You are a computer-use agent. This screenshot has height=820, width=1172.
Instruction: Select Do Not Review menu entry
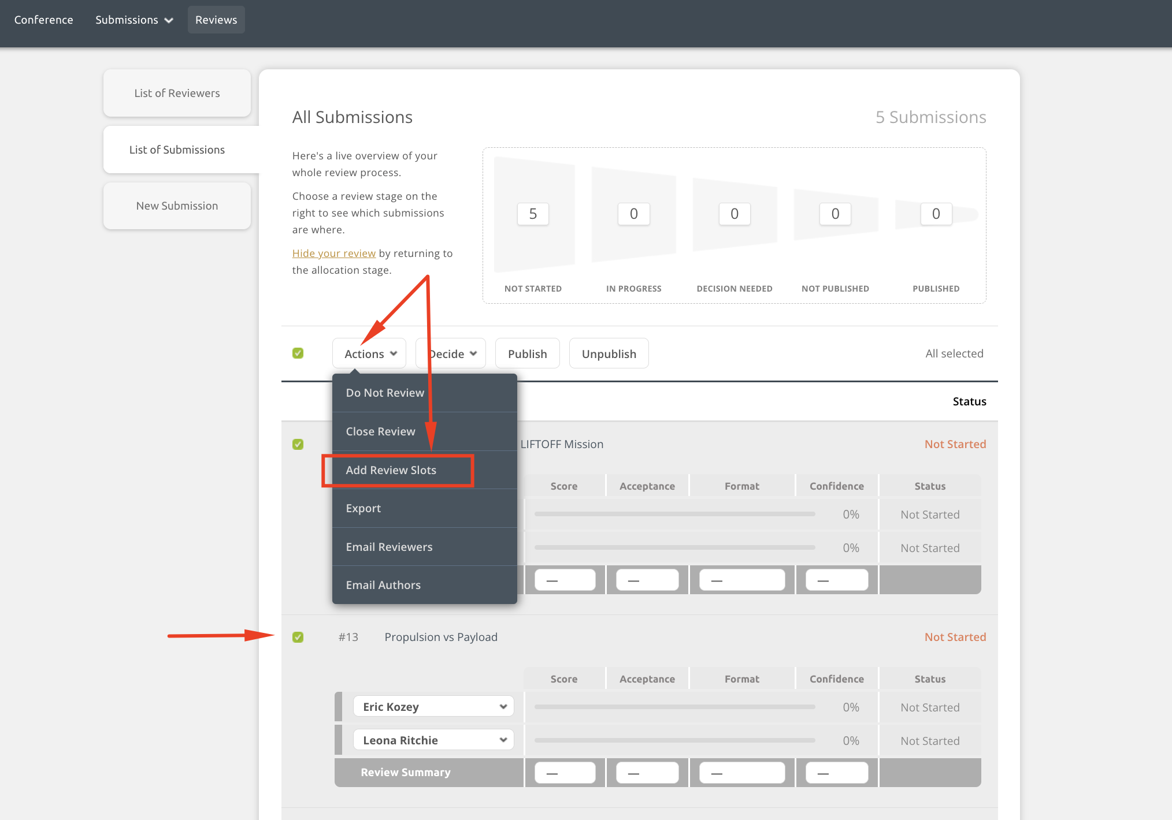point(385,393)
